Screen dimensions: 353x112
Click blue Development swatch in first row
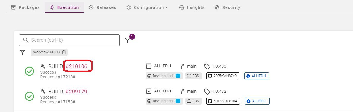coord(178,76)
